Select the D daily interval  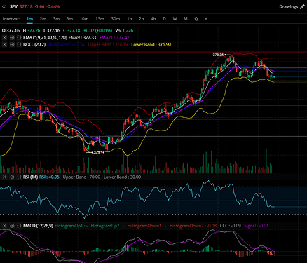pos(164,19)
